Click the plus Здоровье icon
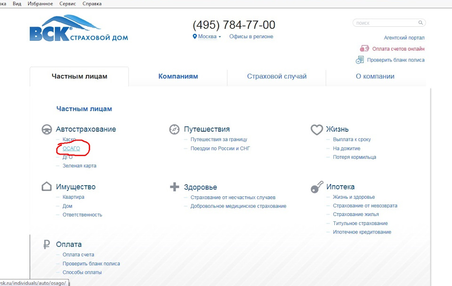 click(174, 187)
